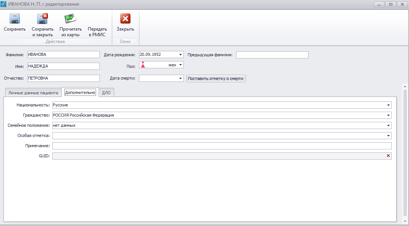Click Read from card (Прочитать из карты) icon

point(70,19)
